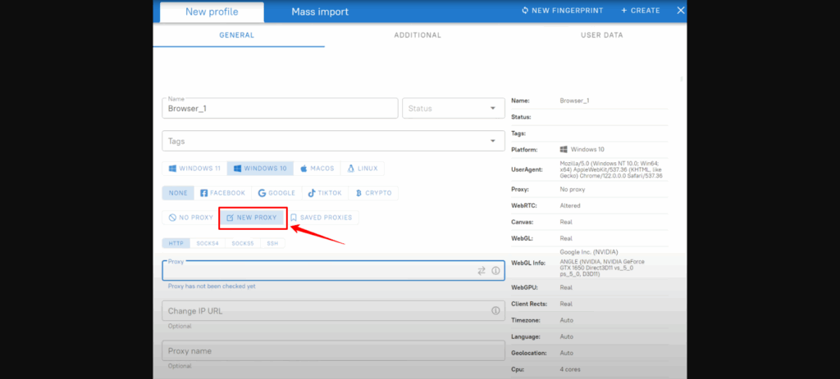Switch to the New profile tab
The image size is (840, 379).
(212, 11)
